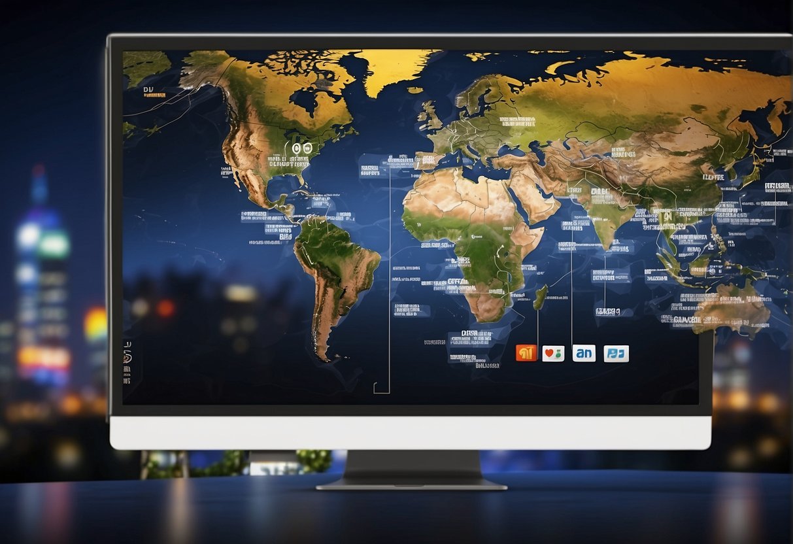Viewport: 793px width, 544px height.
Task: Click the small symbol at the screen's lower-left edge
Action: [127, 355]
